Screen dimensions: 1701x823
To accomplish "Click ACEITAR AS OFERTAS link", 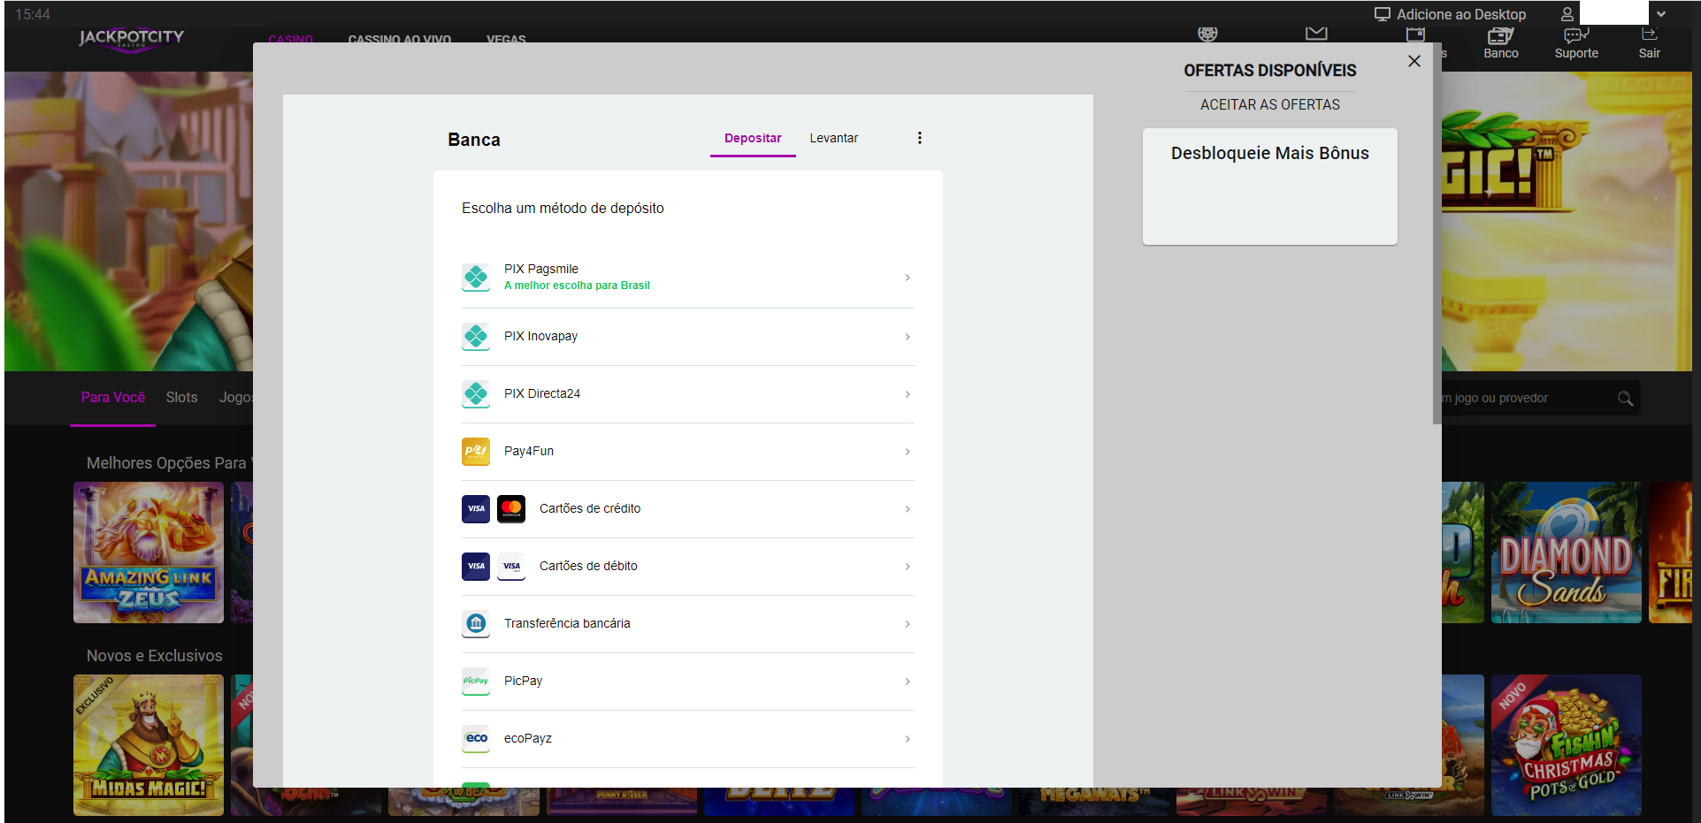I will click(x=1270, y=104).
